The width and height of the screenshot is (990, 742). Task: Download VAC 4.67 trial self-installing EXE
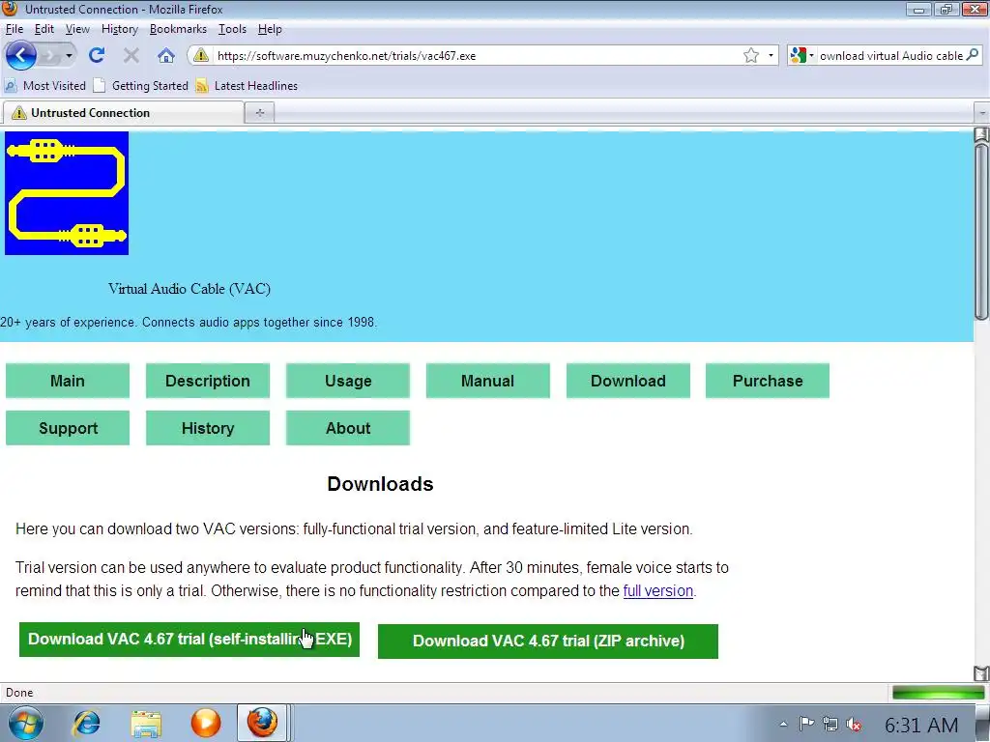coord(189,640)
